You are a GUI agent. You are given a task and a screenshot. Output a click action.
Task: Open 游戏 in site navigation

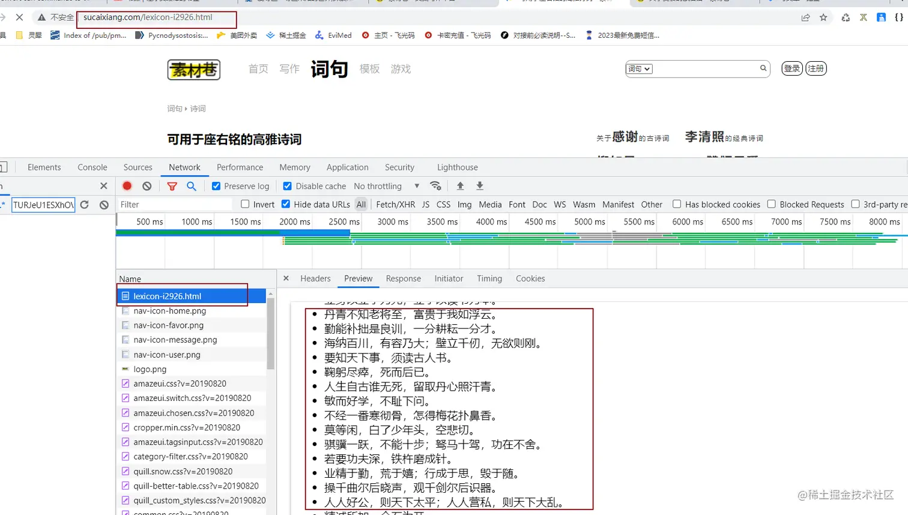pyautogui.click(x=401, y=69)
